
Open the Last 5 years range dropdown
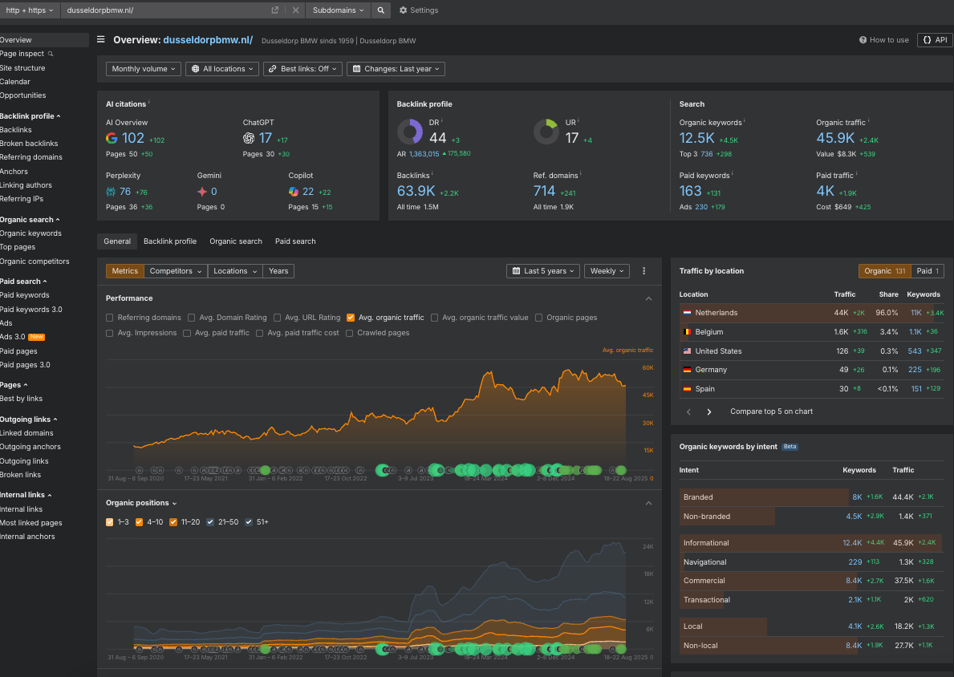point(543,271)
